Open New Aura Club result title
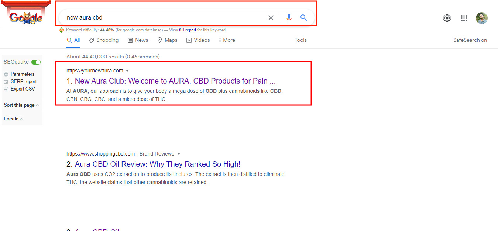 tap(175, 81)
